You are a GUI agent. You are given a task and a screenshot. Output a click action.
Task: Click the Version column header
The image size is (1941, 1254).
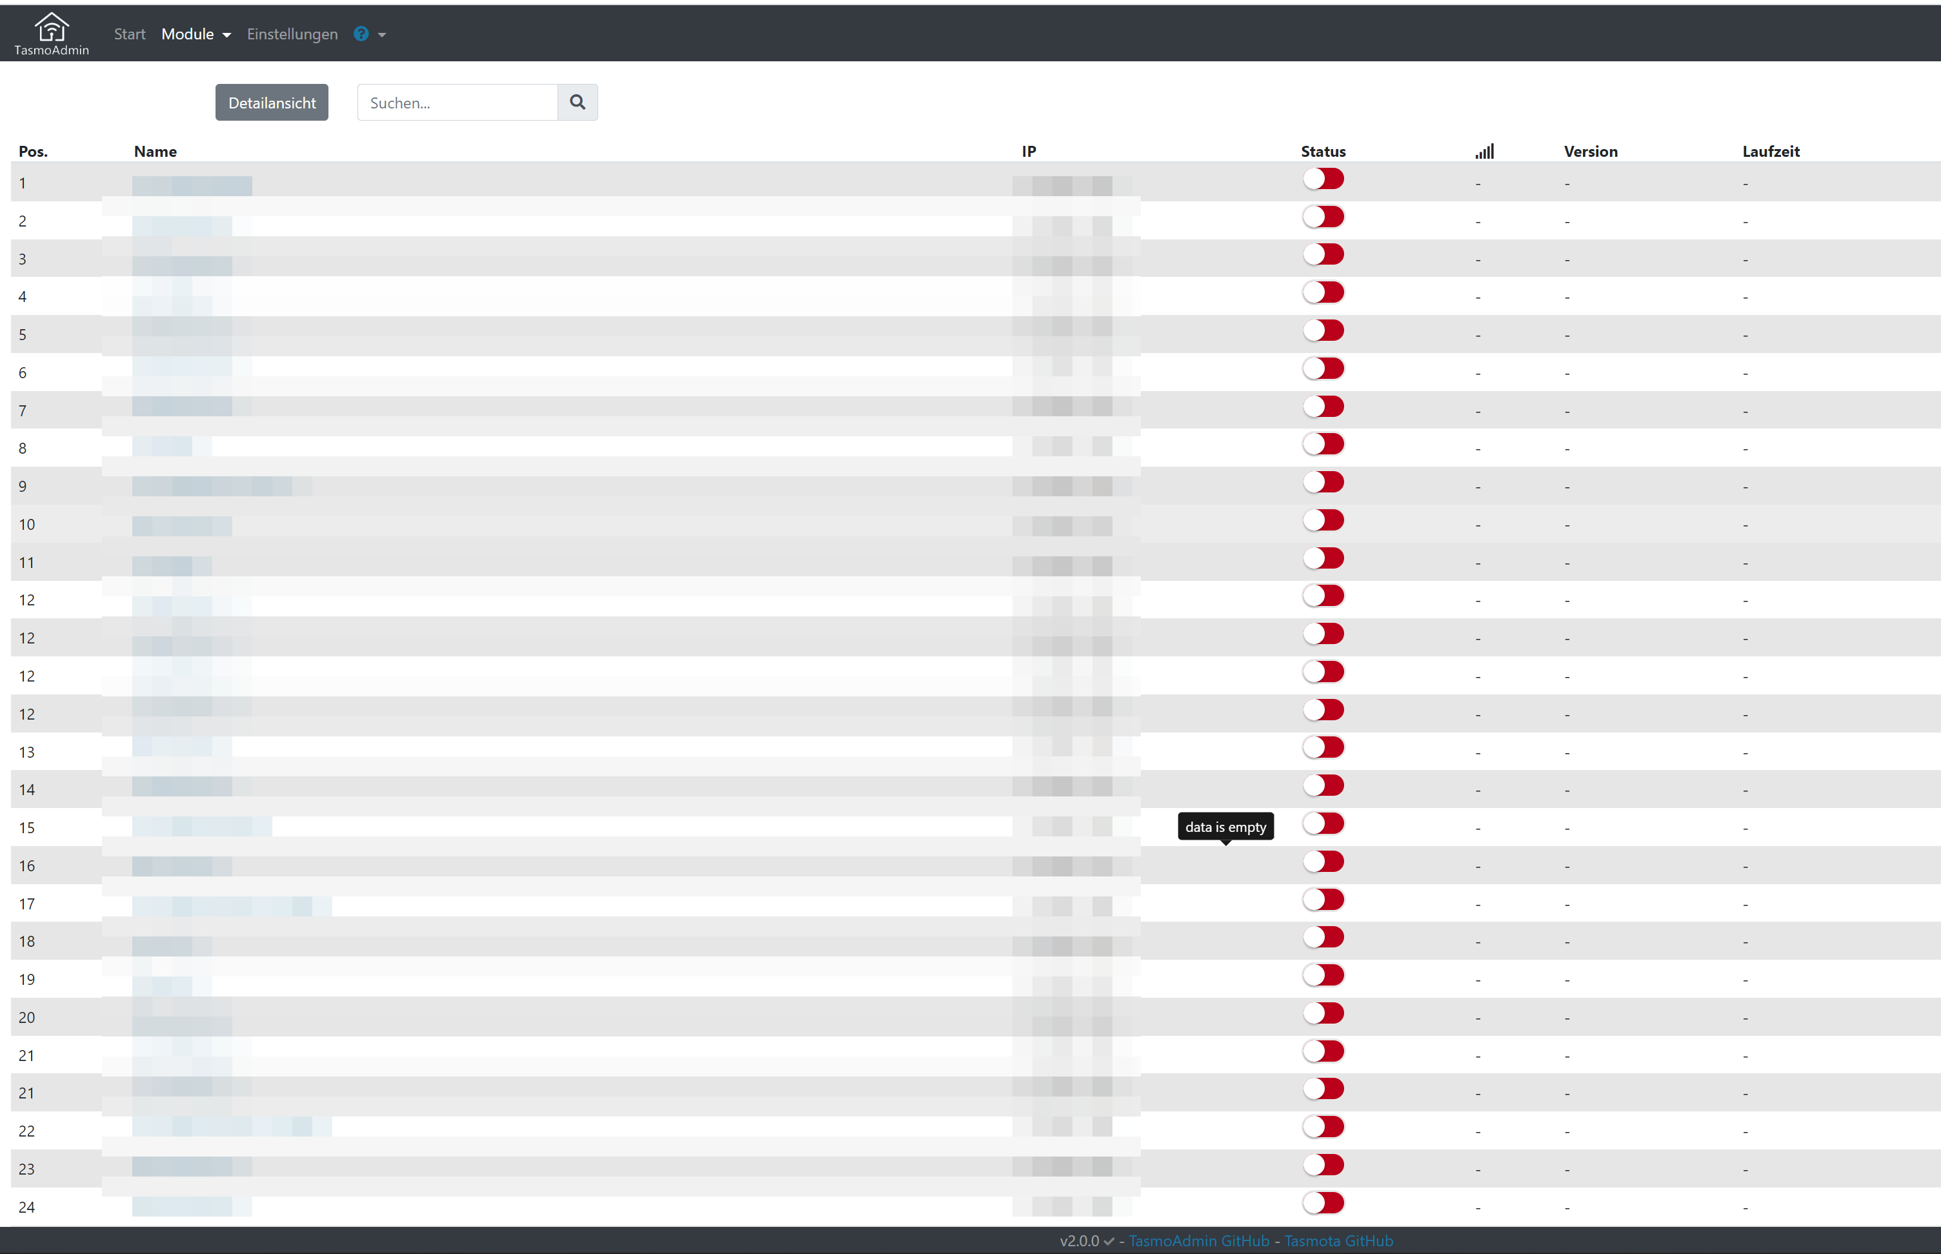point(1590,152)
